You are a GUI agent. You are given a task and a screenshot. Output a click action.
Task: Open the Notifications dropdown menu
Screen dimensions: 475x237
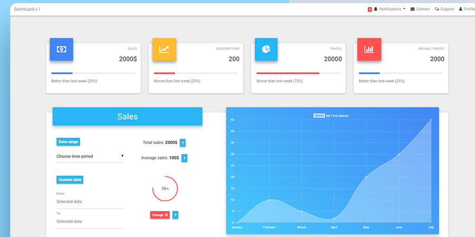[x=389, y=9]
